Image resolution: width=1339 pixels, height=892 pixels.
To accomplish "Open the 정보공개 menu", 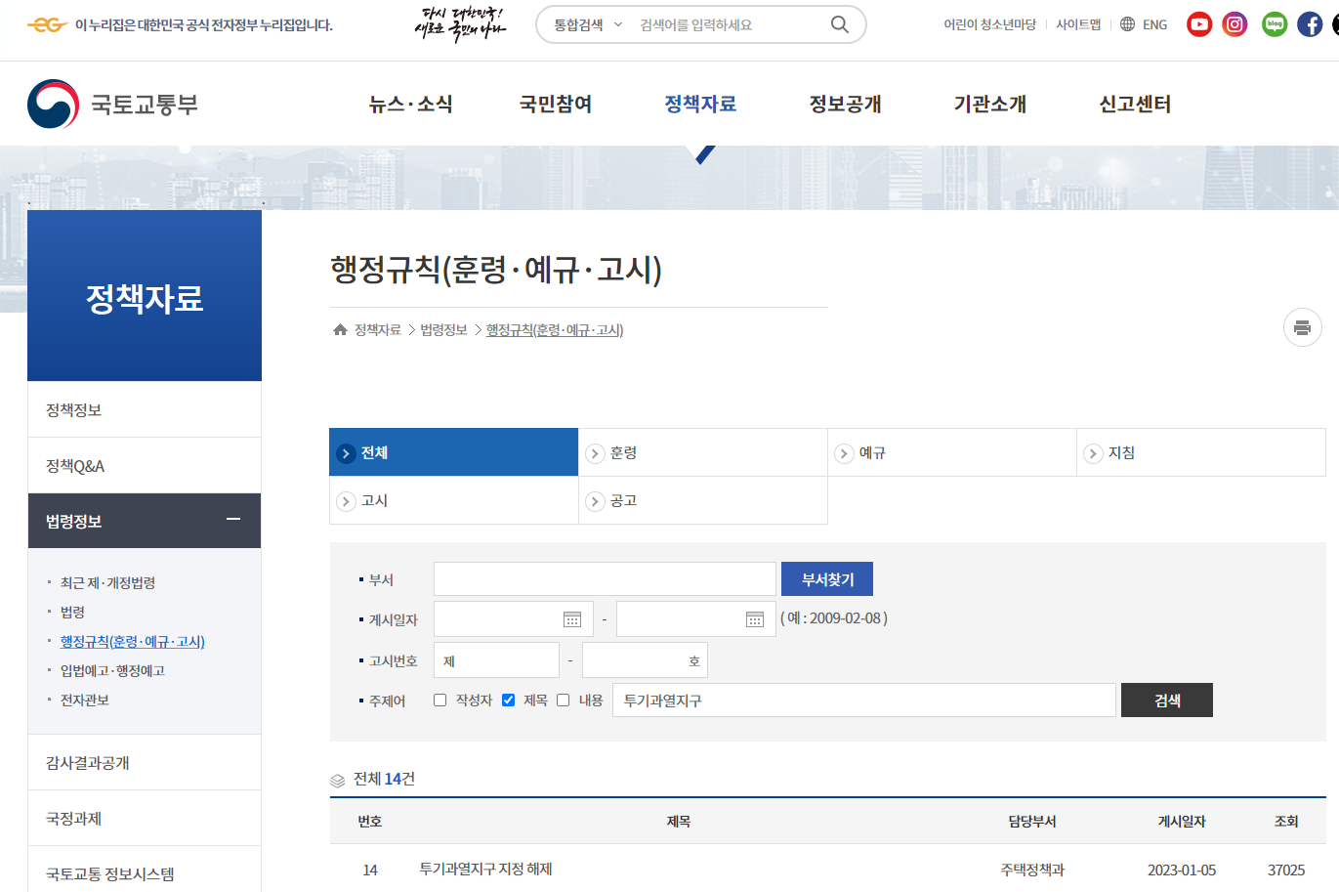I will pos(846,104).
